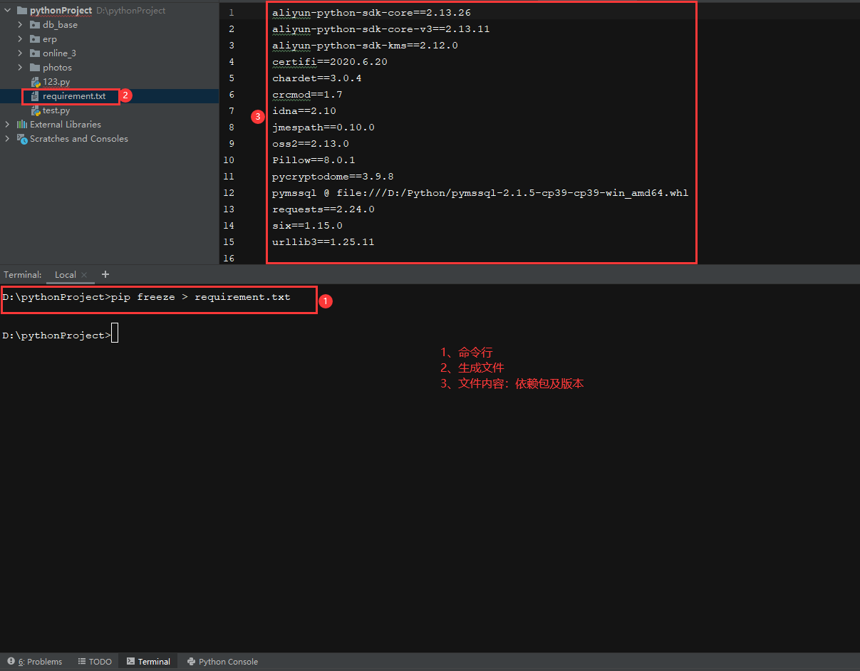Viewport: 860px width, 671px height.
Task: Select the erp folder icon
Action: (x=35, y=39)
